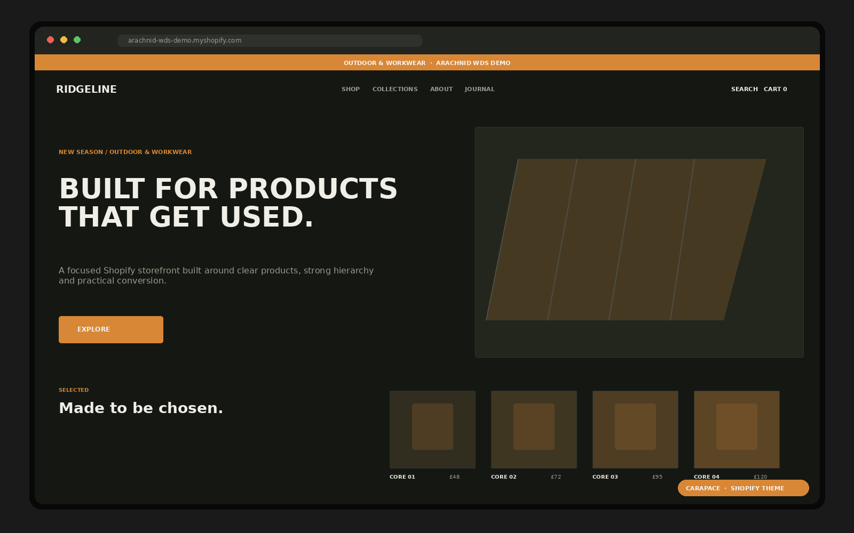This screenshot has width=854, height=533.
Task: Click the hero paragraph about Shopify storefront
Action: 216,276
